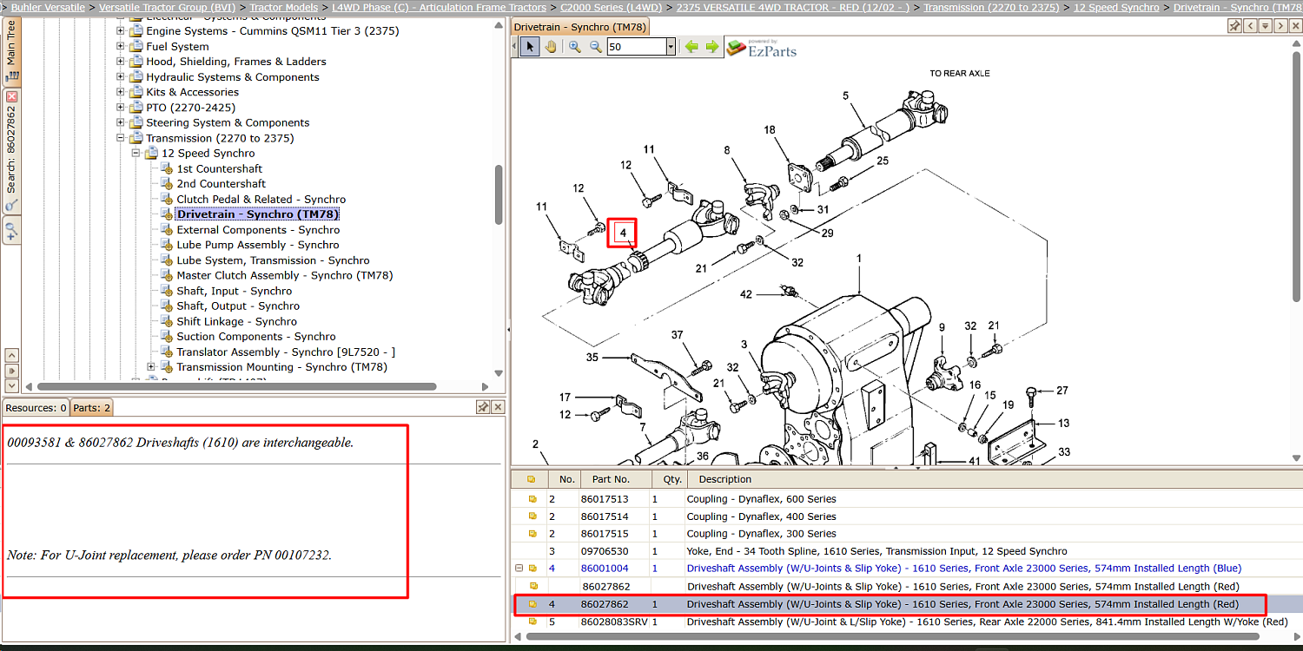The width and height of the screenshot is (1303, 651).
Task: Click callout number 4 in diagram
Action: 622,233
